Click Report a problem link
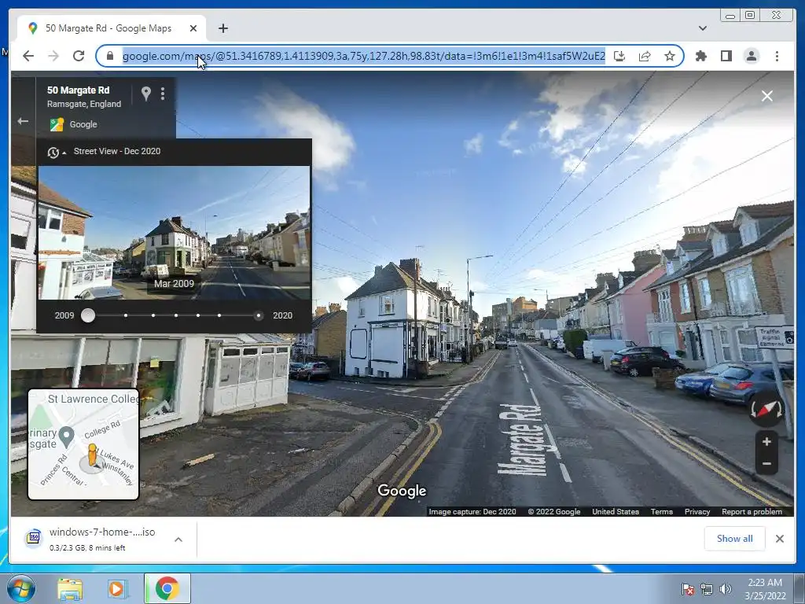The width and height of the screenshot is (805, 604). tap(752, 511)
